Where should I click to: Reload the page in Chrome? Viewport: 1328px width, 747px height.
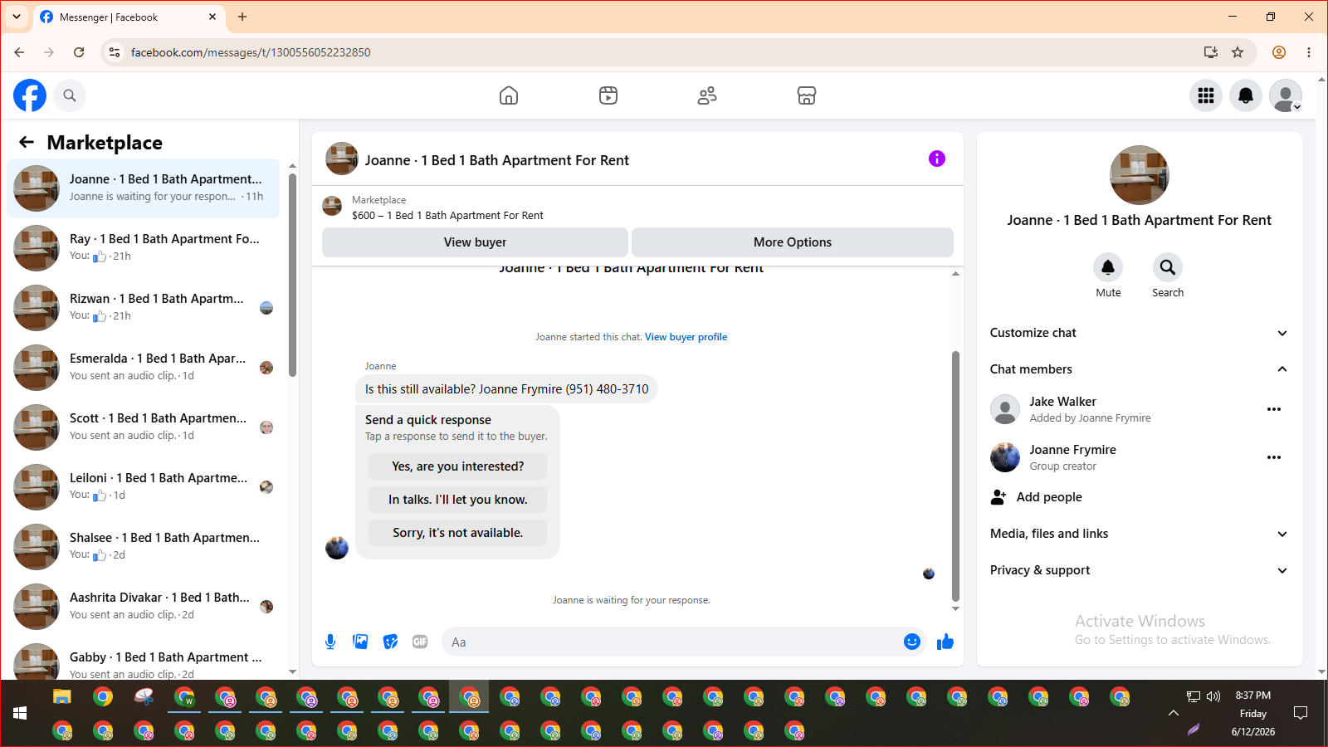click(x=79, y=52)
